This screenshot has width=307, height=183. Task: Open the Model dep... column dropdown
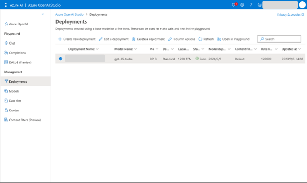click(x=229, y=49)
